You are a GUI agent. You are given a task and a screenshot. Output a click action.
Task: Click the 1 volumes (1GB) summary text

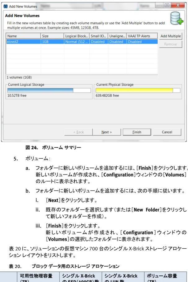pyautogui.click(x=19, y=77)
